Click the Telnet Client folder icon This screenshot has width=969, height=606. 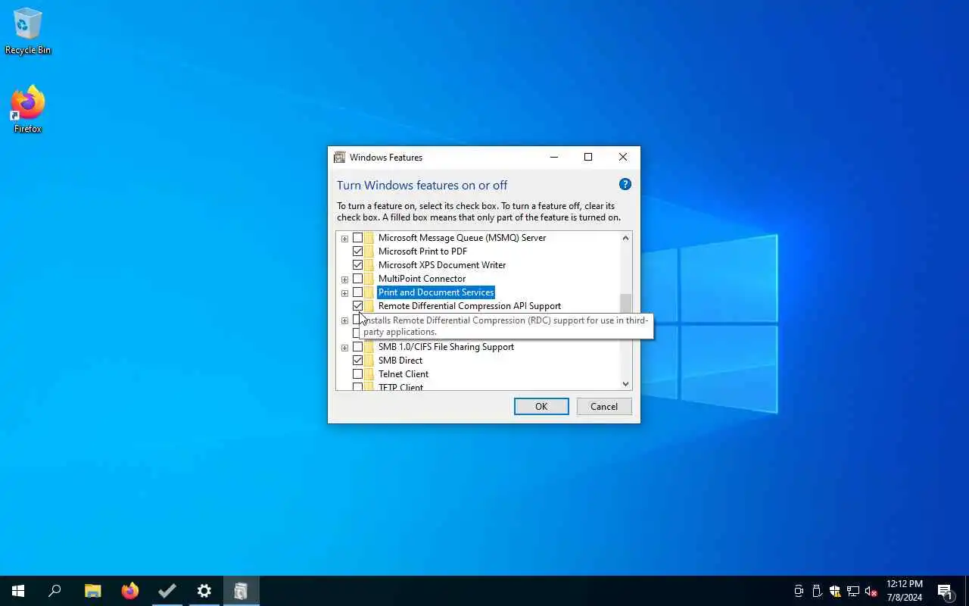pyautogui.click(x=369, y=374)
